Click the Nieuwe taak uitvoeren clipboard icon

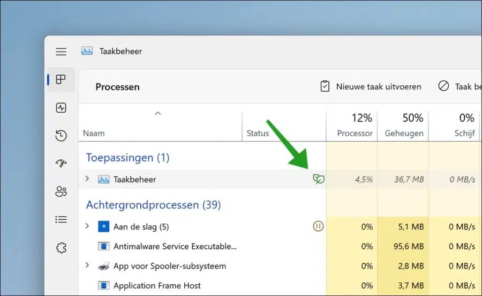click(x=325, y=86)
